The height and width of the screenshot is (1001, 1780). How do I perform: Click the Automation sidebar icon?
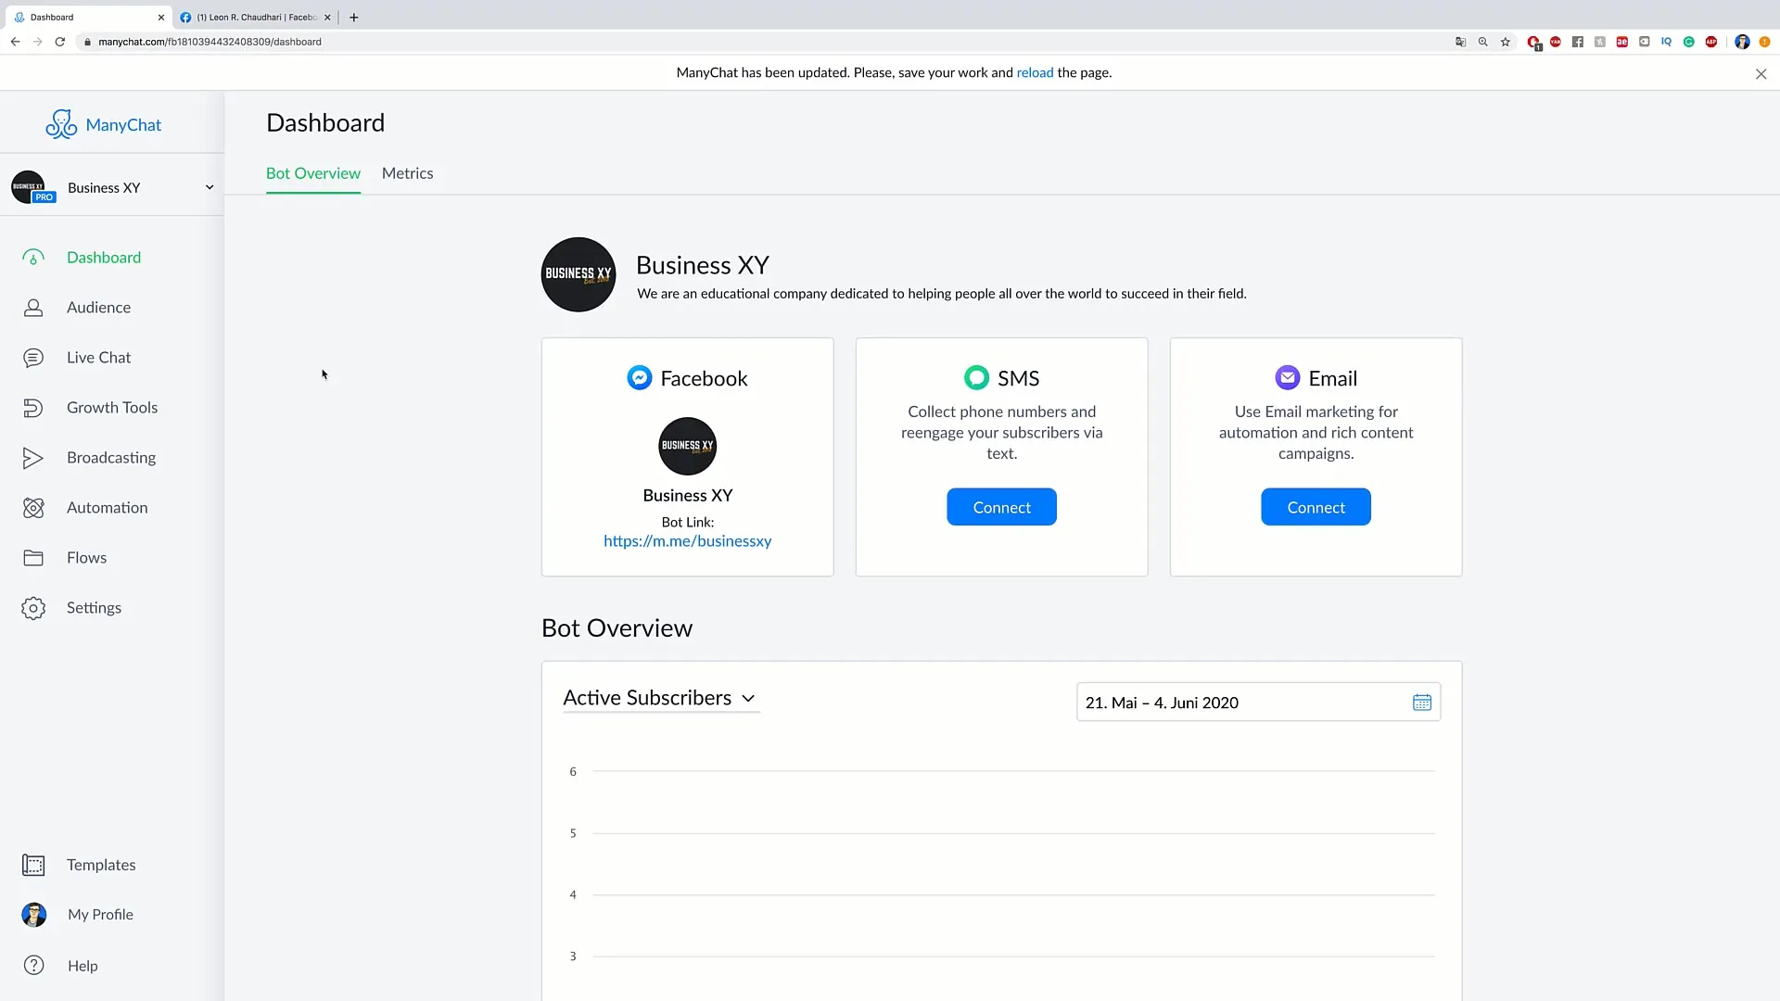tap(33, 506)
